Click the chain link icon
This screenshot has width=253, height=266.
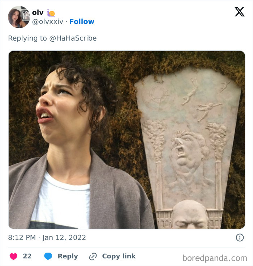coord(93,256)
